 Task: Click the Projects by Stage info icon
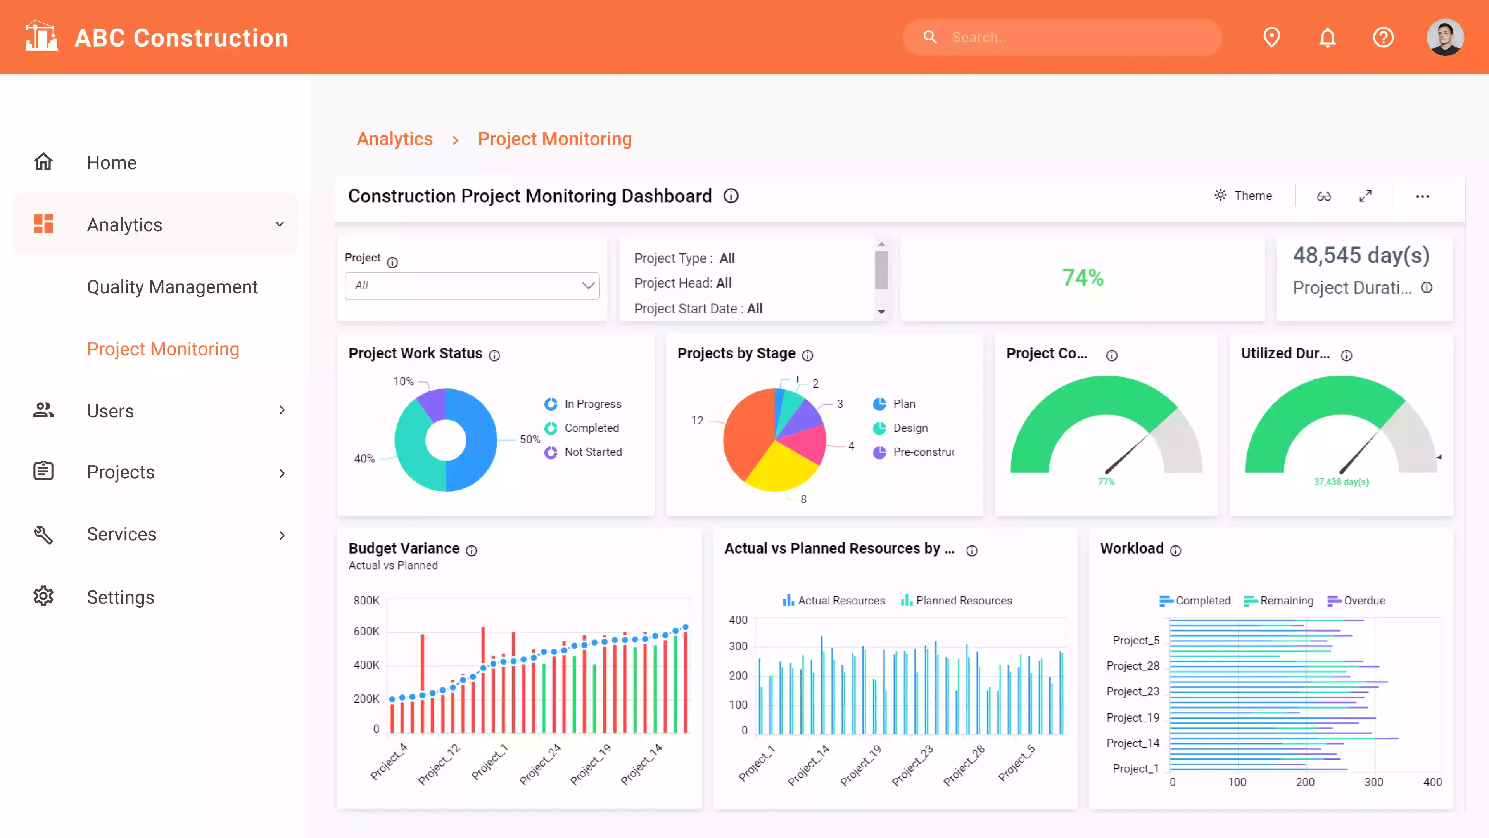click(x=808, y=355)
